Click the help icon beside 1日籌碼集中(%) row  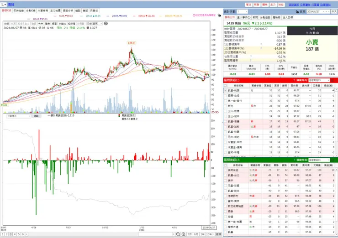(x=261, y=48)
